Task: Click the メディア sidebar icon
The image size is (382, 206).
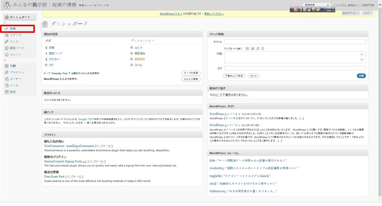Action: click(x=7, y=35)
